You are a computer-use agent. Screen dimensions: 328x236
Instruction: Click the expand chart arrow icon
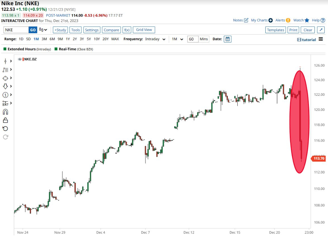point(321,30)
